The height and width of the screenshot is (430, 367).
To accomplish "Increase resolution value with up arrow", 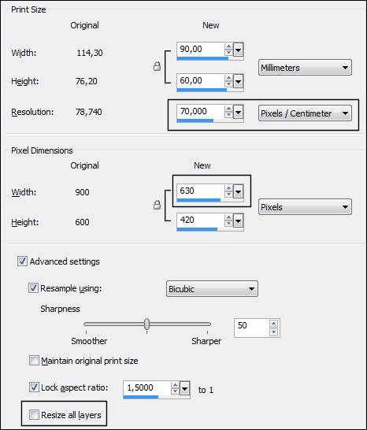I will click(x=228, y=109).
